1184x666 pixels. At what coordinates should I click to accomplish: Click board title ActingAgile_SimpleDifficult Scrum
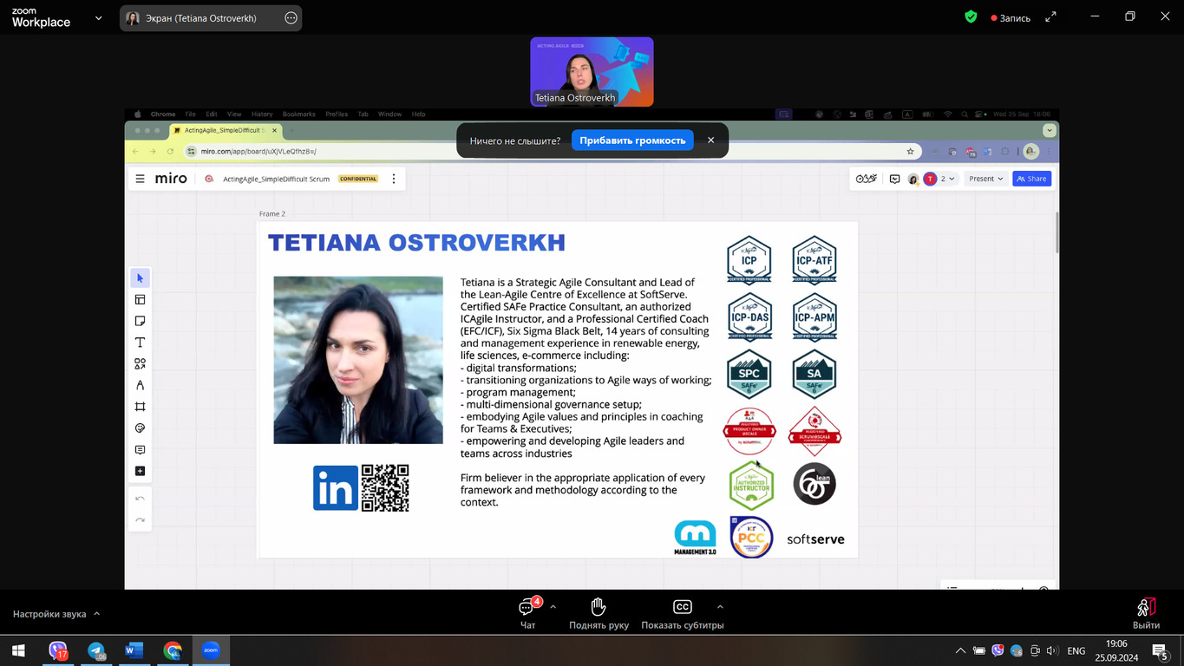tap(277, 179)
